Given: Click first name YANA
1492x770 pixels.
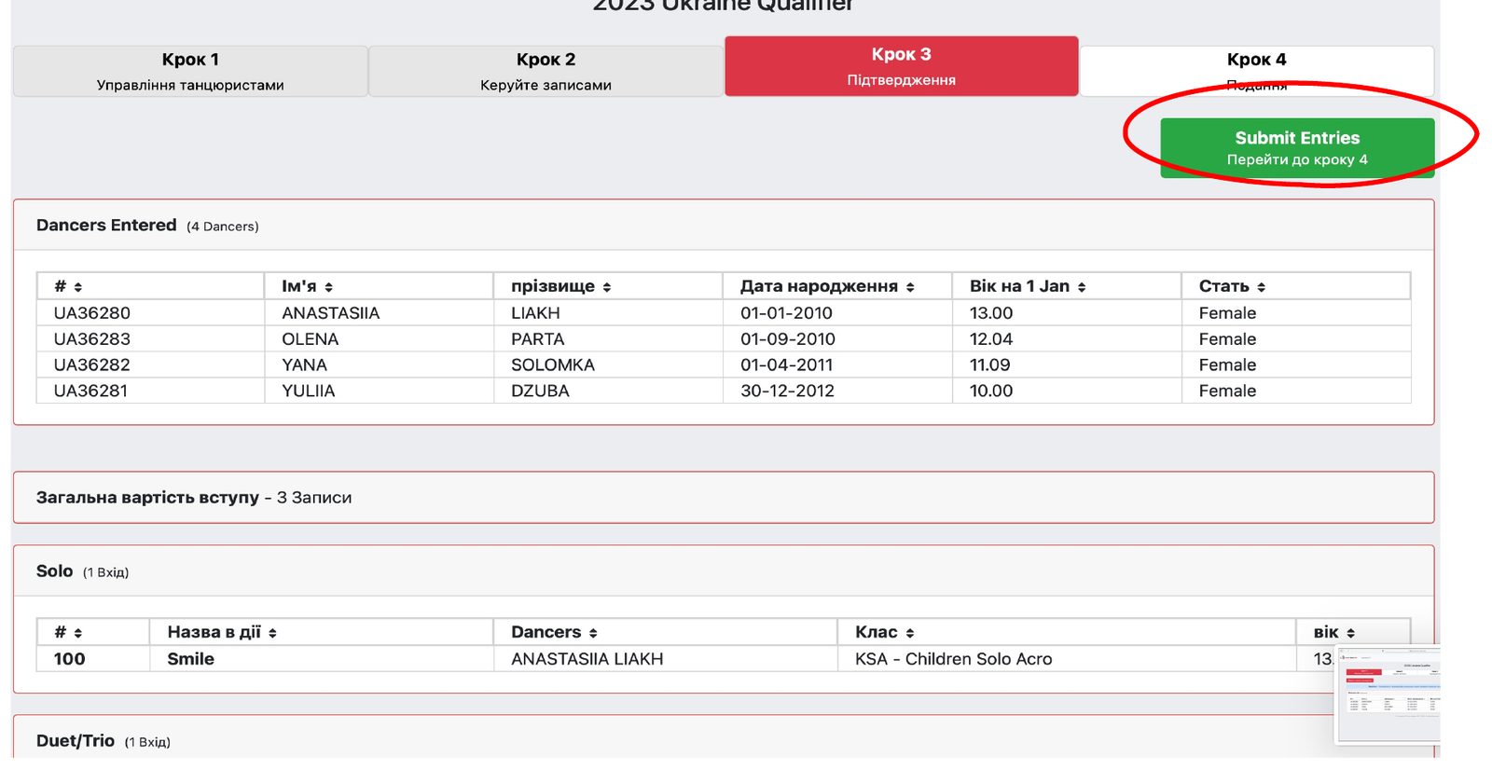Looking at the screenshot, I should click(305, 365).
